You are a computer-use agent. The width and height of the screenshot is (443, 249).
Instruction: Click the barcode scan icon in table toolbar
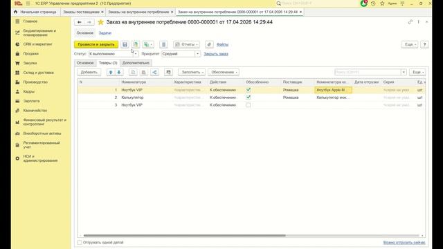point(168,72)
